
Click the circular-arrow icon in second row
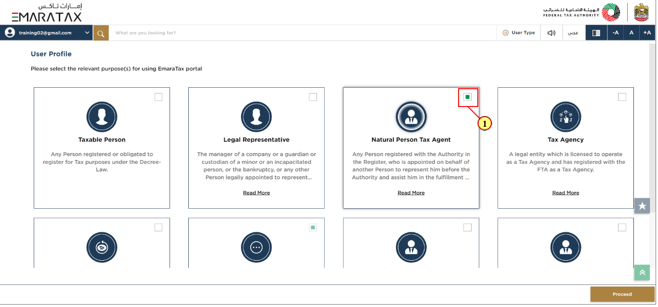click(102, 247)
